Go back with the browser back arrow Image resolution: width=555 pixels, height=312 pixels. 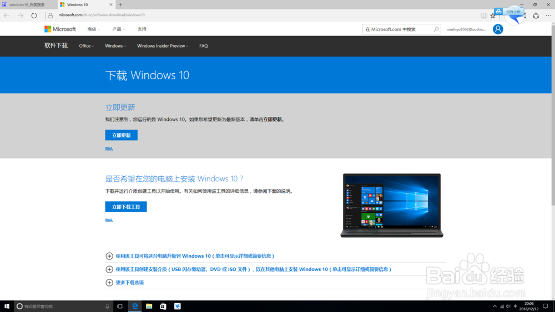[x=6, y=16]
